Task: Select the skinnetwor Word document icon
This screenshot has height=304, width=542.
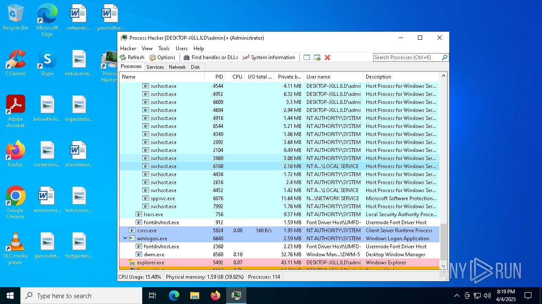Action: [79, 155]
